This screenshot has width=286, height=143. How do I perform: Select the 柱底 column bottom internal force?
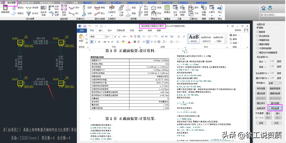87,13
